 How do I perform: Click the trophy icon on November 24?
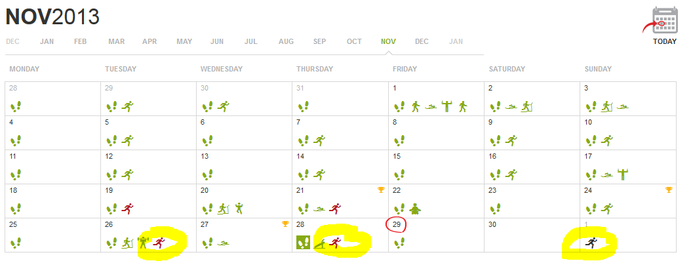[669, 190]
